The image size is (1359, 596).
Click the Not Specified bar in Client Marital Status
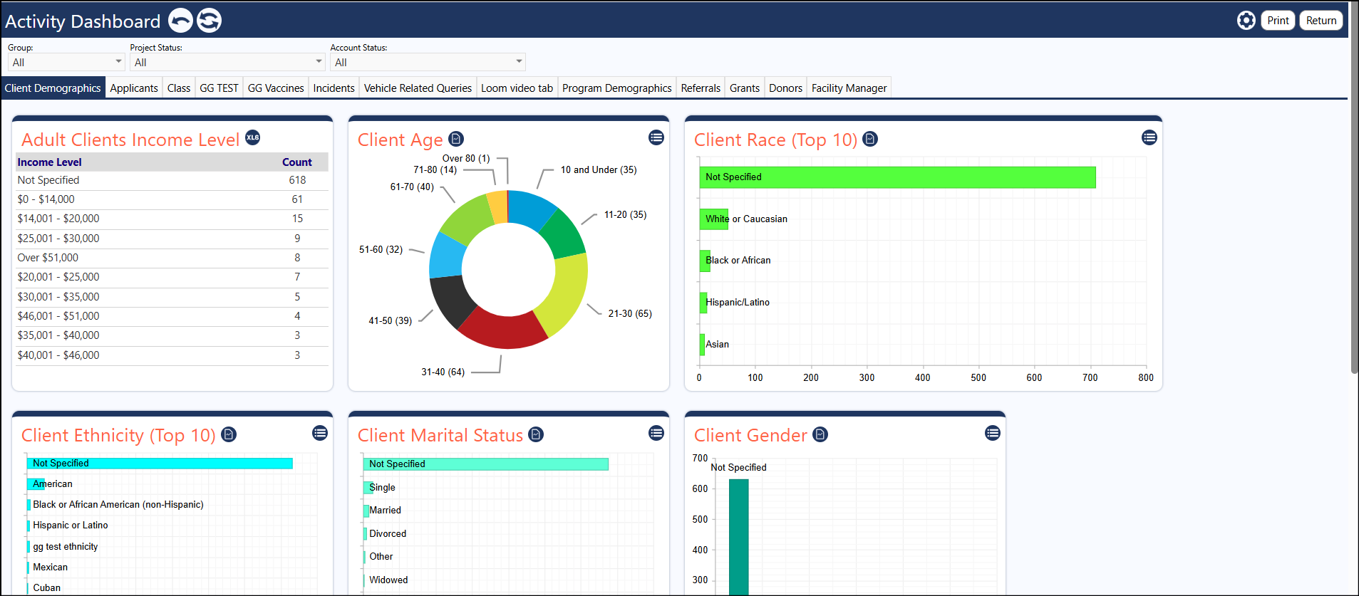486,464
